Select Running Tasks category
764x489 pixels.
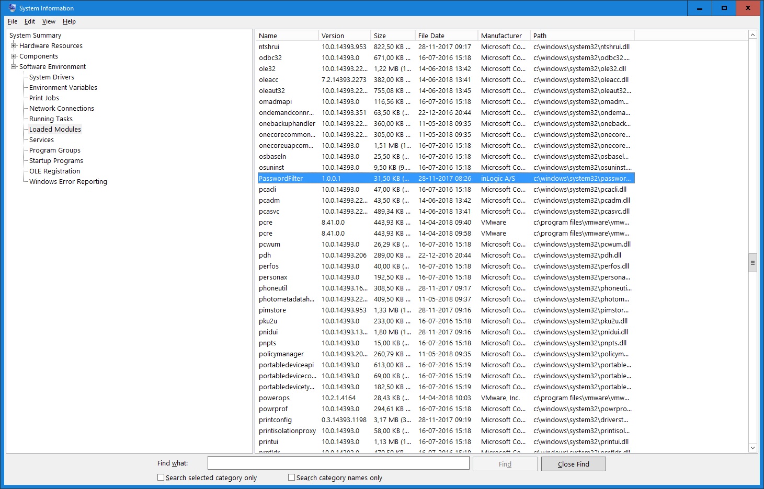tap(51, 119)
